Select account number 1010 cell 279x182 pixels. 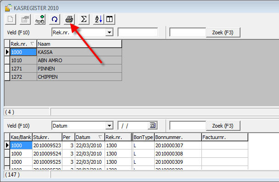point(23,60)
